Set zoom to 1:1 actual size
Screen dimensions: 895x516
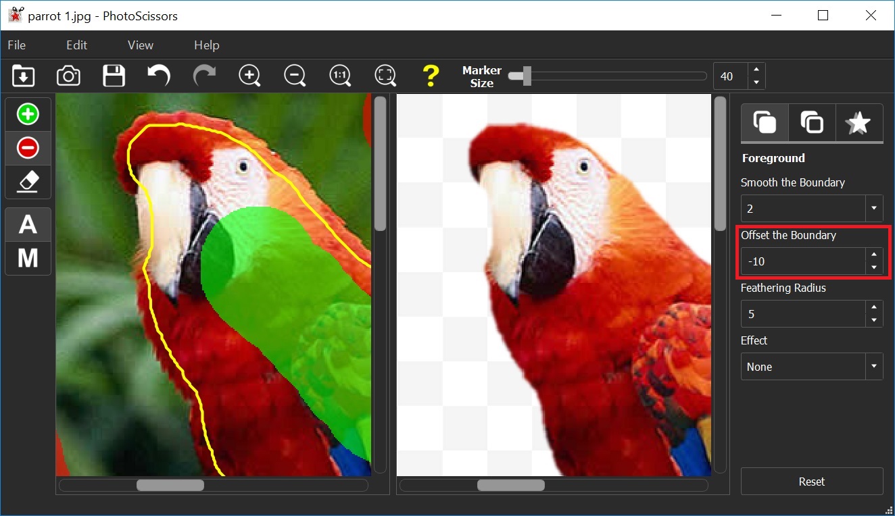click(x=340, y=76)
